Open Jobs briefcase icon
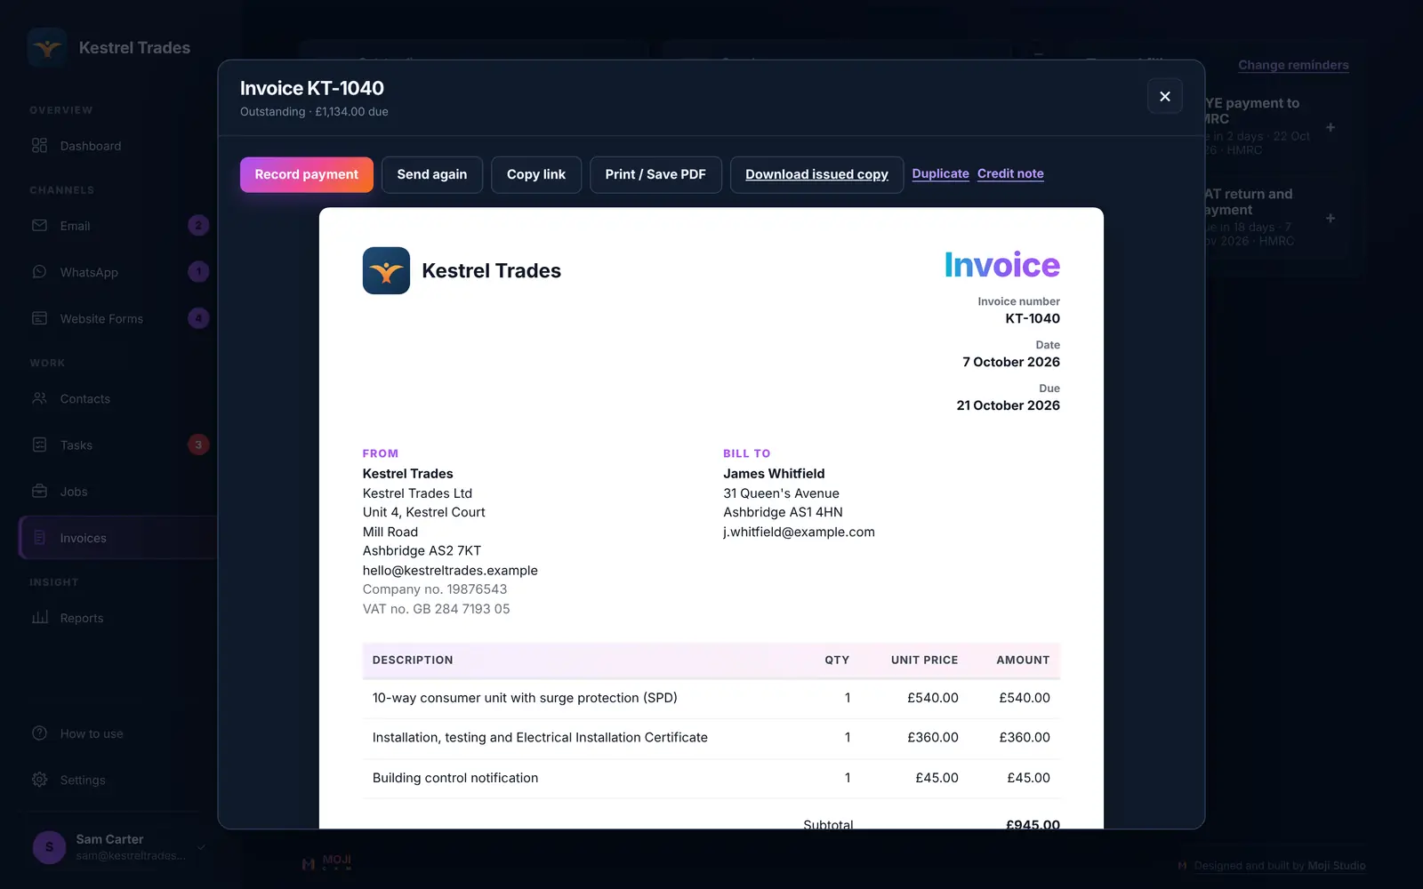 39,491
